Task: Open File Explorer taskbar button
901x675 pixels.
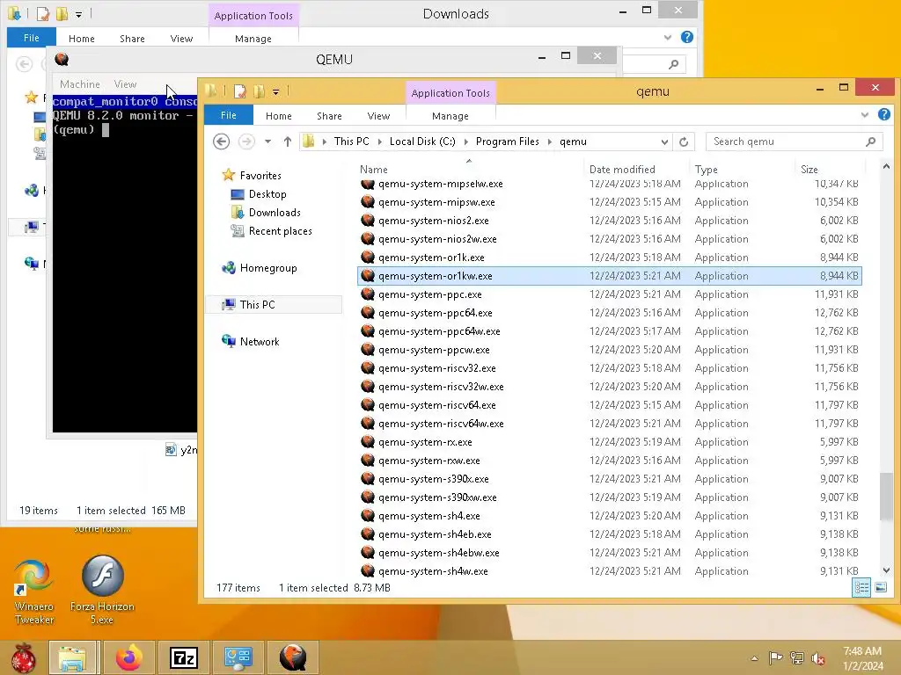Action: tap(72, 657)
